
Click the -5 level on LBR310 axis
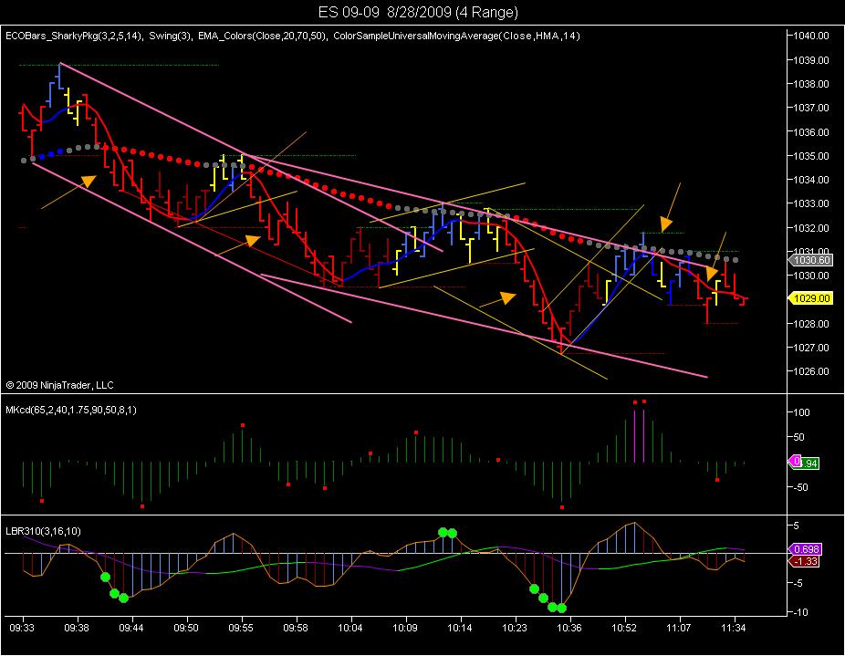click(798, 583)
